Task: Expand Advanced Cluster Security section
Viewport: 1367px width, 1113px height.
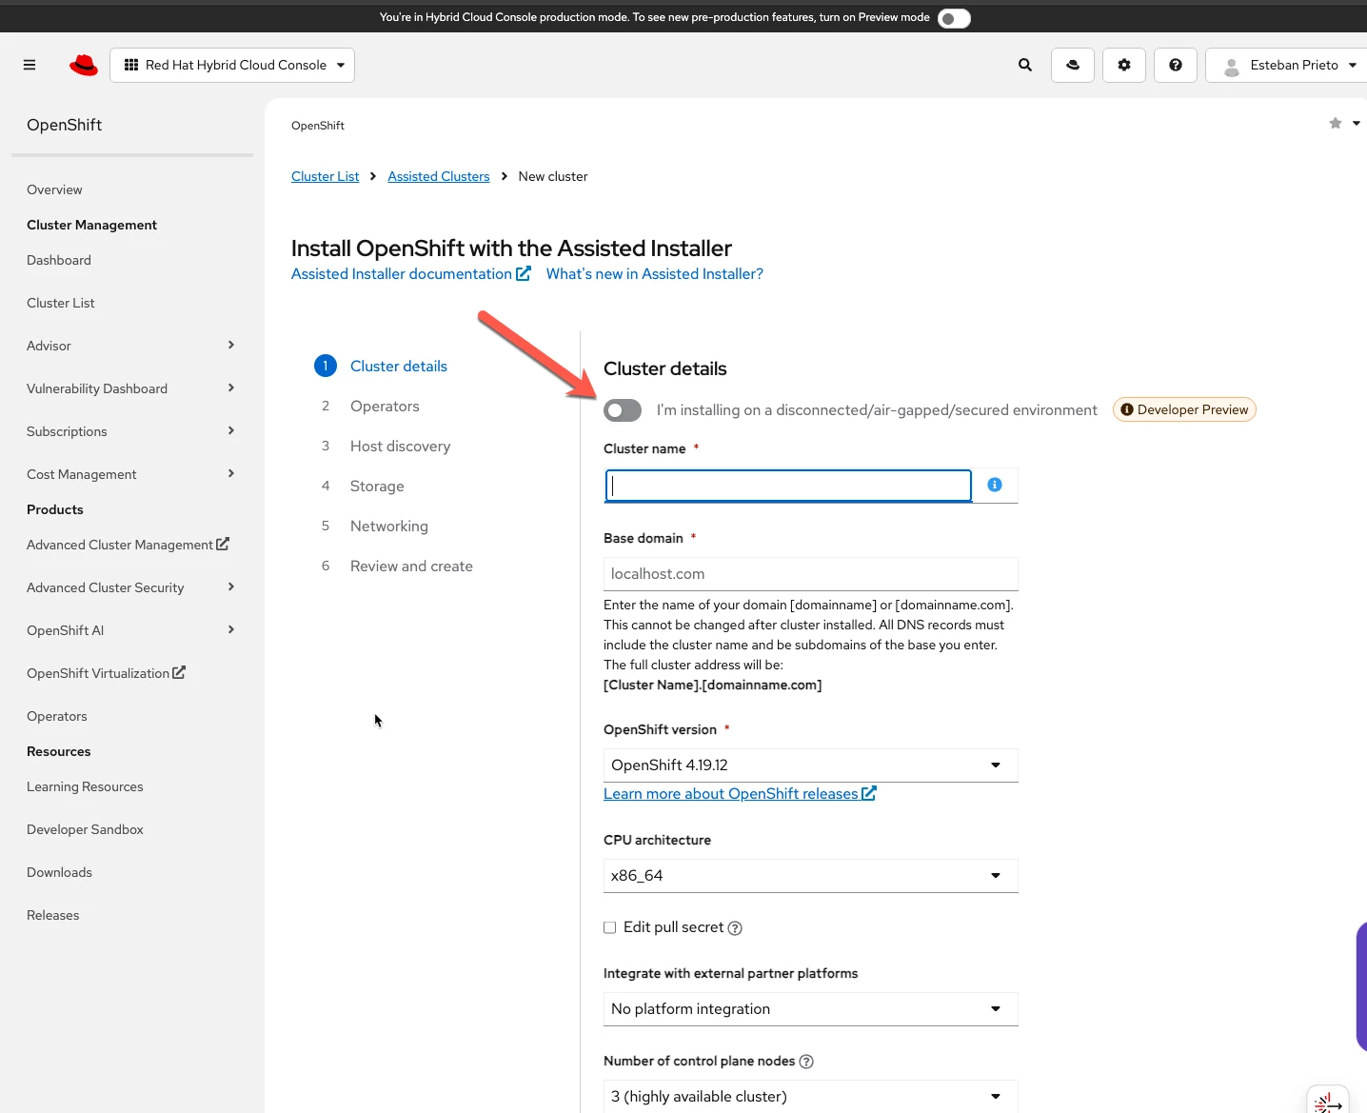Action: tap(131, 587)
